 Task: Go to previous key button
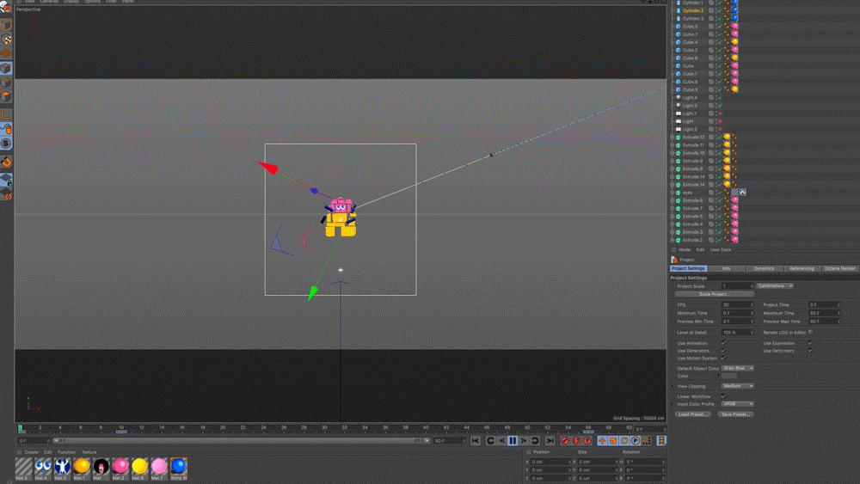[490, 441]
